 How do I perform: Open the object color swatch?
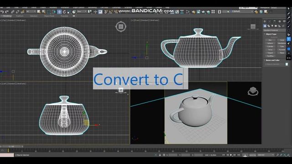coord(287,64)
